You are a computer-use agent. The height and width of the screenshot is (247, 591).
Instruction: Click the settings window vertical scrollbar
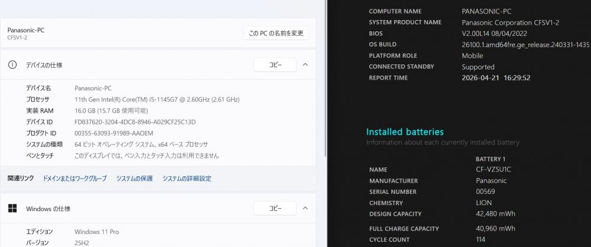(325, 79)
